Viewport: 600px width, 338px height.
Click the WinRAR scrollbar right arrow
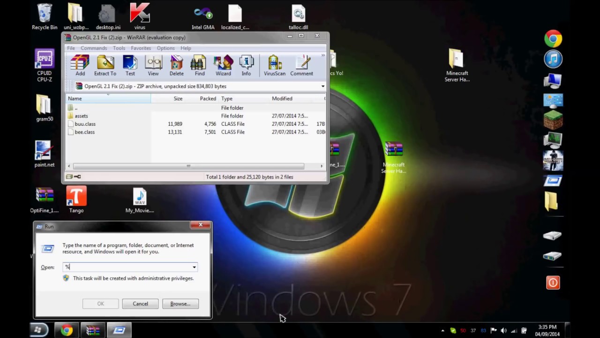(x=322, y=166)
